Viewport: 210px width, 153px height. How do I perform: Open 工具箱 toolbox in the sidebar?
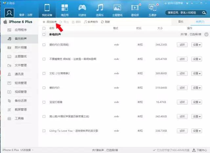(x=19, y=118)
